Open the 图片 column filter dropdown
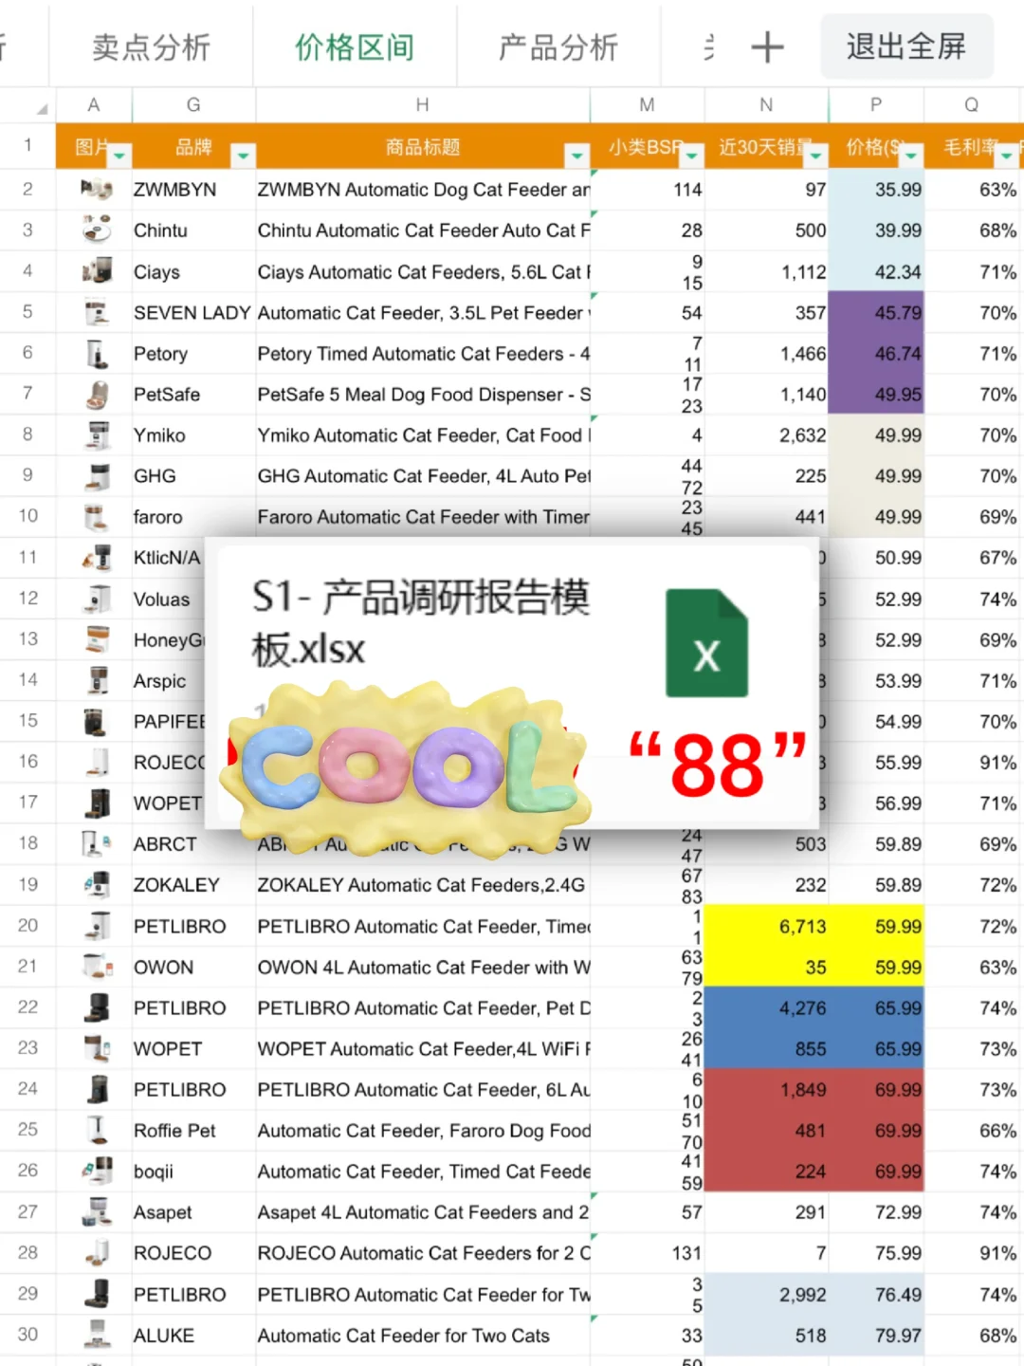The height and width of the screenshot is (1366, 1024). pyautogui.click(x=119, y=155)
